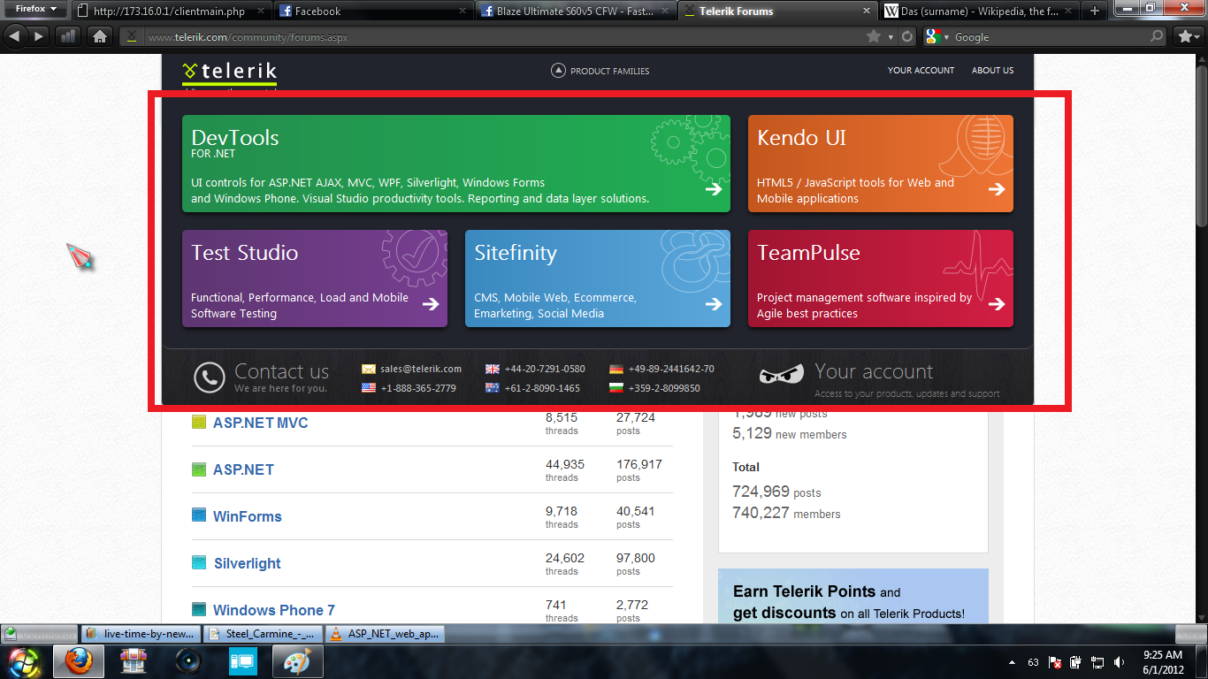This screenshot has height=679, width=1208.
Task: Click the signal bars toolbar icon
Action: pos(68,36)
